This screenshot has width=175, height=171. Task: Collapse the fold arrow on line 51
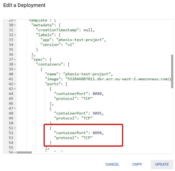tap(15, 128)
